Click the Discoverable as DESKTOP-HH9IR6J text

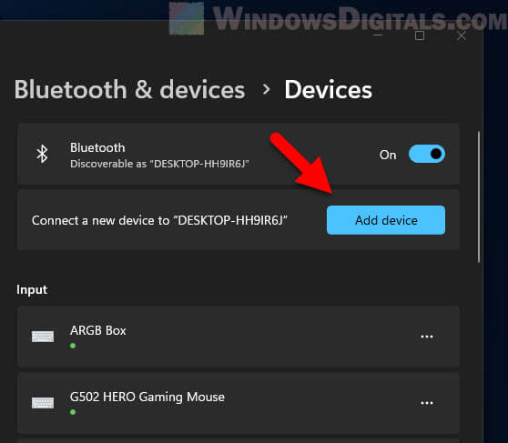coord(159,164)
